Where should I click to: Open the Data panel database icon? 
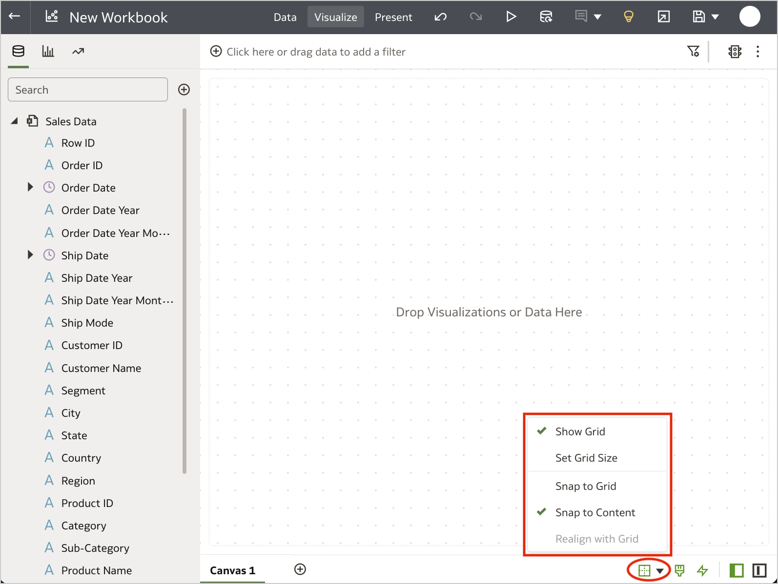19,51
